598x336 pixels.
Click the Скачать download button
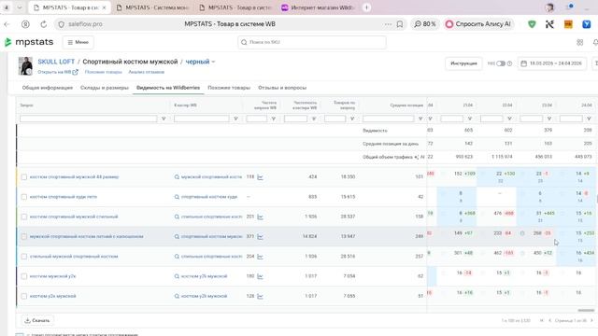click(x=37, y=320)
